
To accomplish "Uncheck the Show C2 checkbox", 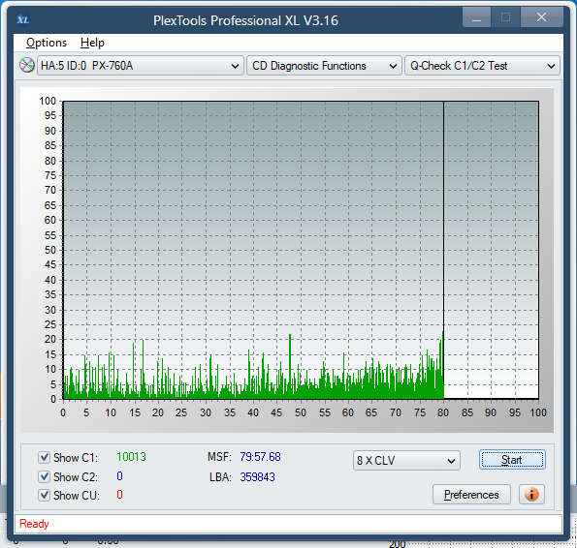I will coord(44,476).
